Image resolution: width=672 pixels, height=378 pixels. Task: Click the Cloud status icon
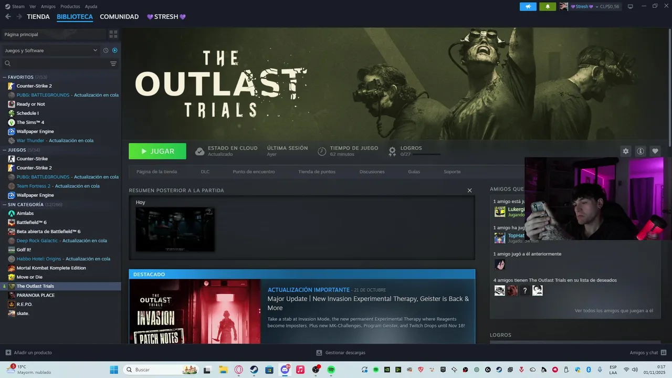199,151
